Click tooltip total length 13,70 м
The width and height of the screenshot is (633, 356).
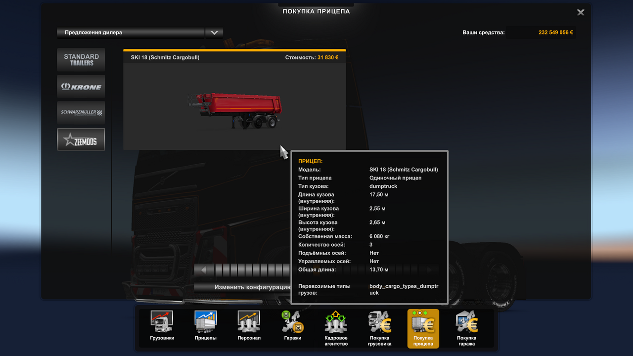[x=379, y=269]
